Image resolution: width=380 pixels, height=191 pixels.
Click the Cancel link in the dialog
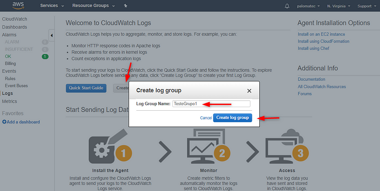pos(206,118)
